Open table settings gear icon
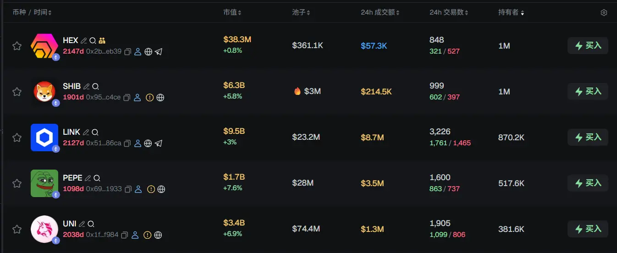Screen dimensions: 617x253 (604, 13)
